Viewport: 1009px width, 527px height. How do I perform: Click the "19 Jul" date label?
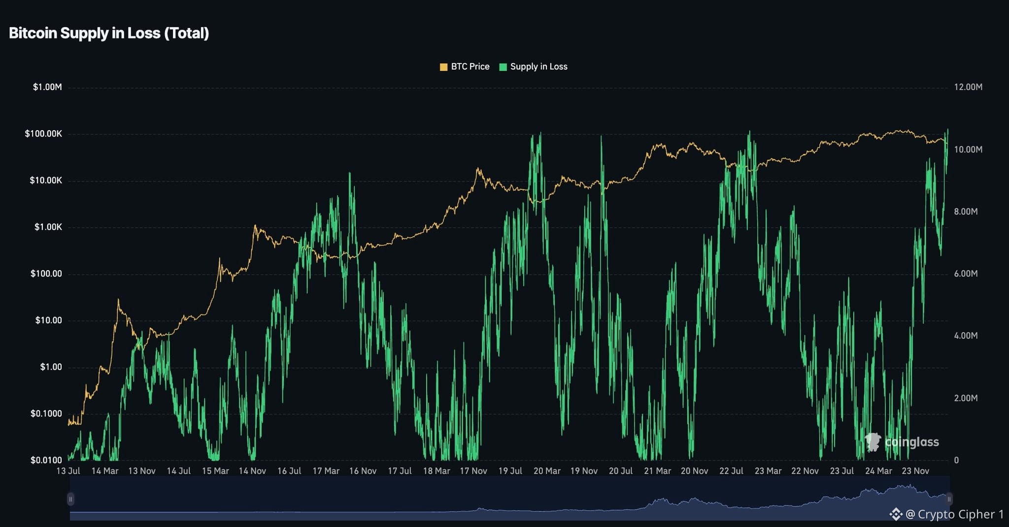pyautogui.click(x=510, y=471)
